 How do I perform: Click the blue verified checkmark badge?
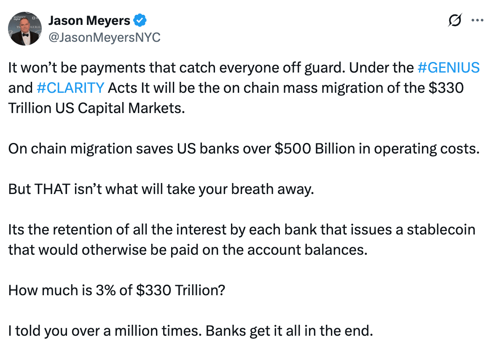(x=140, y=21)
